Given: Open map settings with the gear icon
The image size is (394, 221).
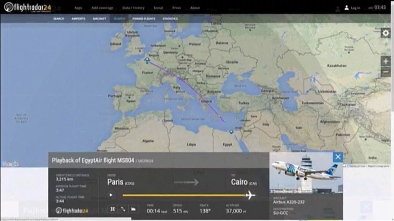Looking at the screenshot, I should tap(386, 33).
